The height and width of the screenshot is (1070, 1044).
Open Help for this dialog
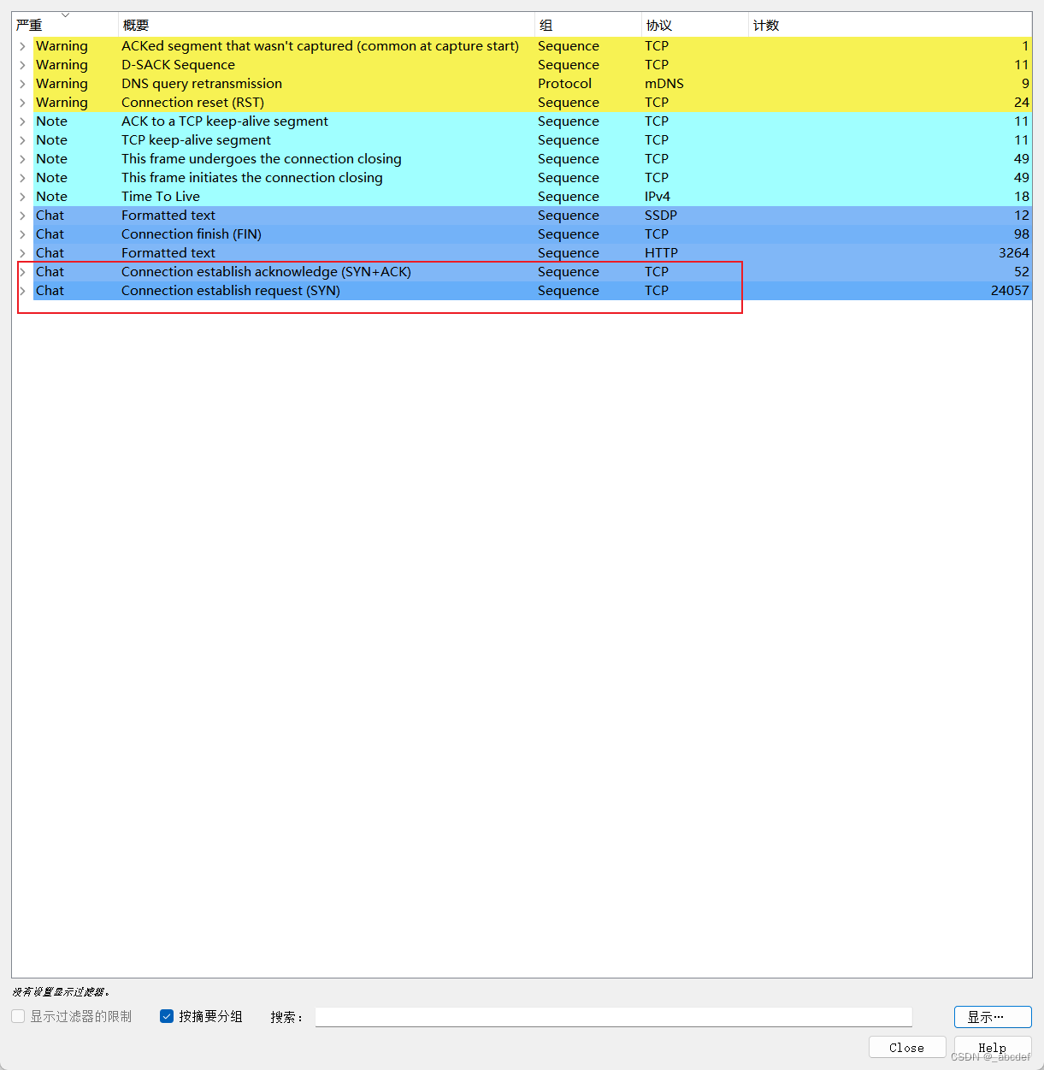[992, 1048]
